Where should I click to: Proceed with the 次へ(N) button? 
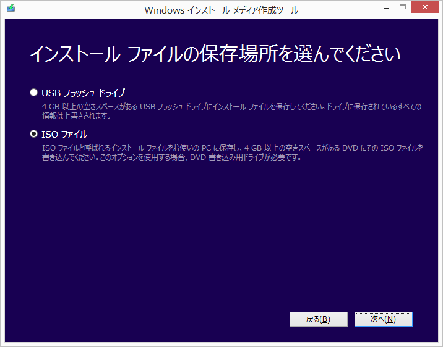click(x=384, y=319)
